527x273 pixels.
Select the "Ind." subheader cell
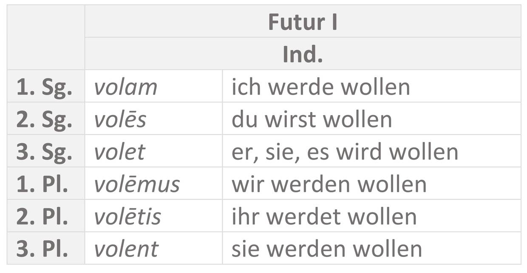pos(303,54)
